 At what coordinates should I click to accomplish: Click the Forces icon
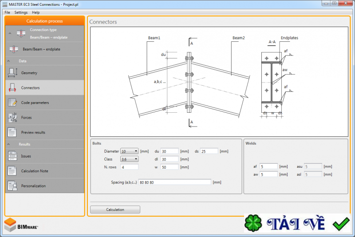[12, 118]
